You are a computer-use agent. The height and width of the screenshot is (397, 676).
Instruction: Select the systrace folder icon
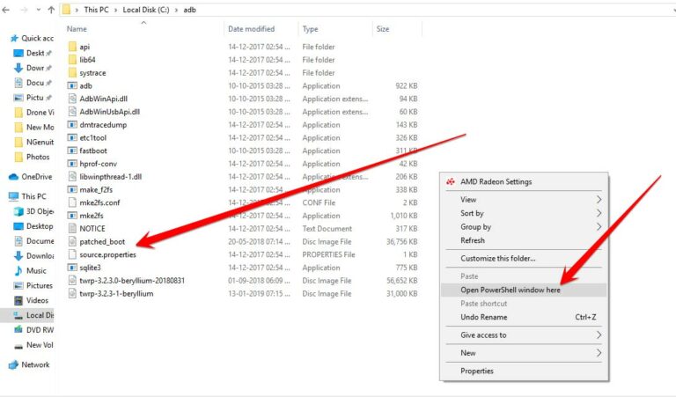(72, 73)
